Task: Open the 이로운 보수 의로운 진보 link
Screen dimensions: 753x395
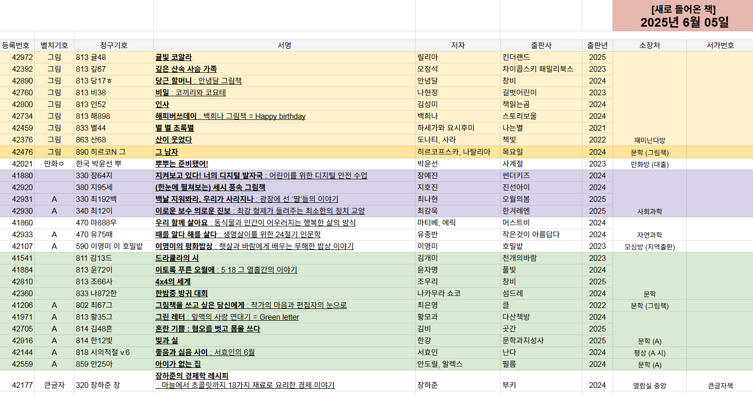Action: (x=260, y=211)
